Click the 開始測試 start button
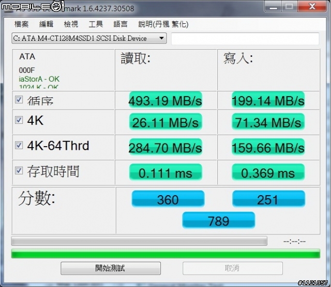331x287 pixels. (x=111, y=268)
